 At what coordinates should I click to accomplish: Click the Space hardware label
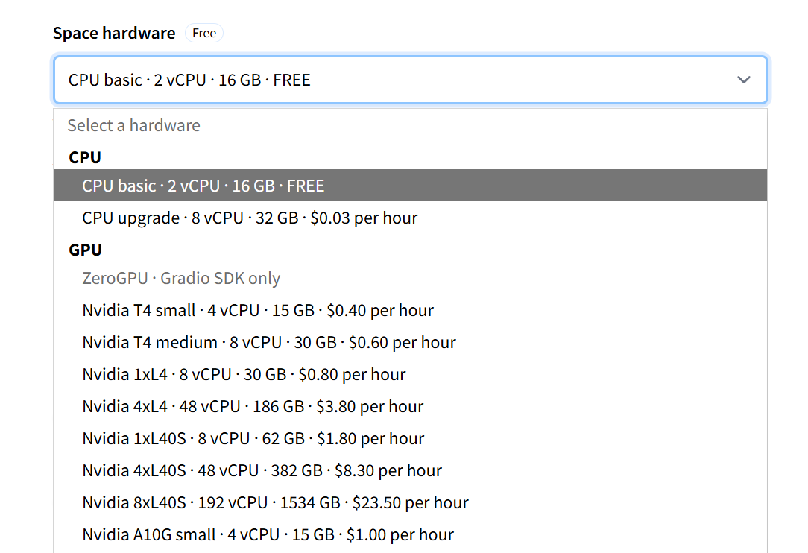(114, 33)
